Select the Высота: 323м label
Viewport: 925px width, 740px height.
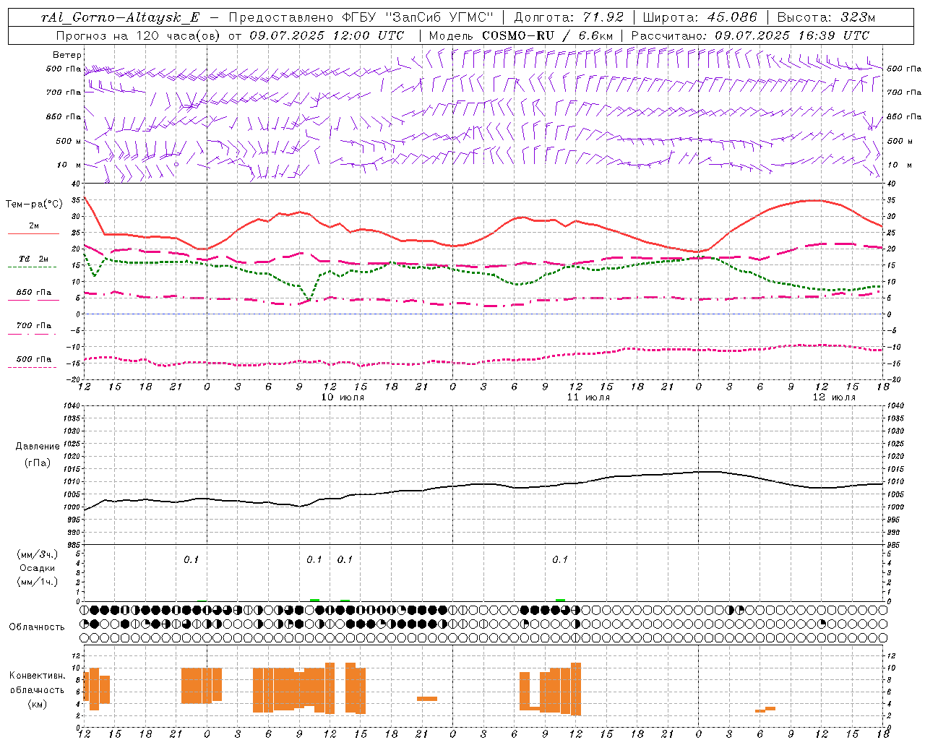point(826,17)
